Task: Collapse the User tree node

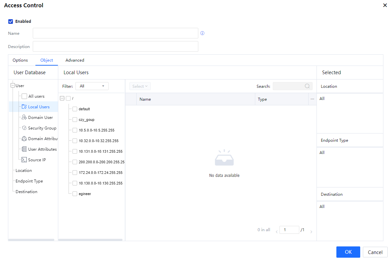Action: pyautogui.click(x=13, y=85)
